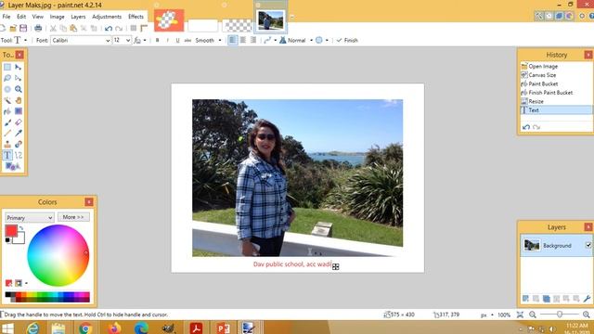
Task: Select the Line/Curve tool
Action: 19,155
